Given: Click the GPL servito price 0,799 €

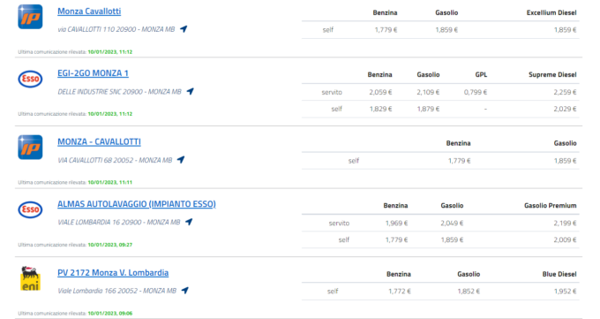Looking at the screenshot, I should (x=476, y=92).
